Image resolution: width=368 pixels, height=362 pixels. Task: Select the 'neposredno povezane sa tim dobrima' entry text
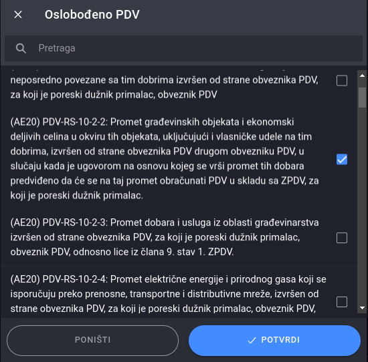165,87
